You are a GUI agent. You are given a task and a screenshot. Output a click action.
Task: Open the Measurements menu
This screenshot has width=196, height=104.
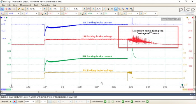coord(26,5)
